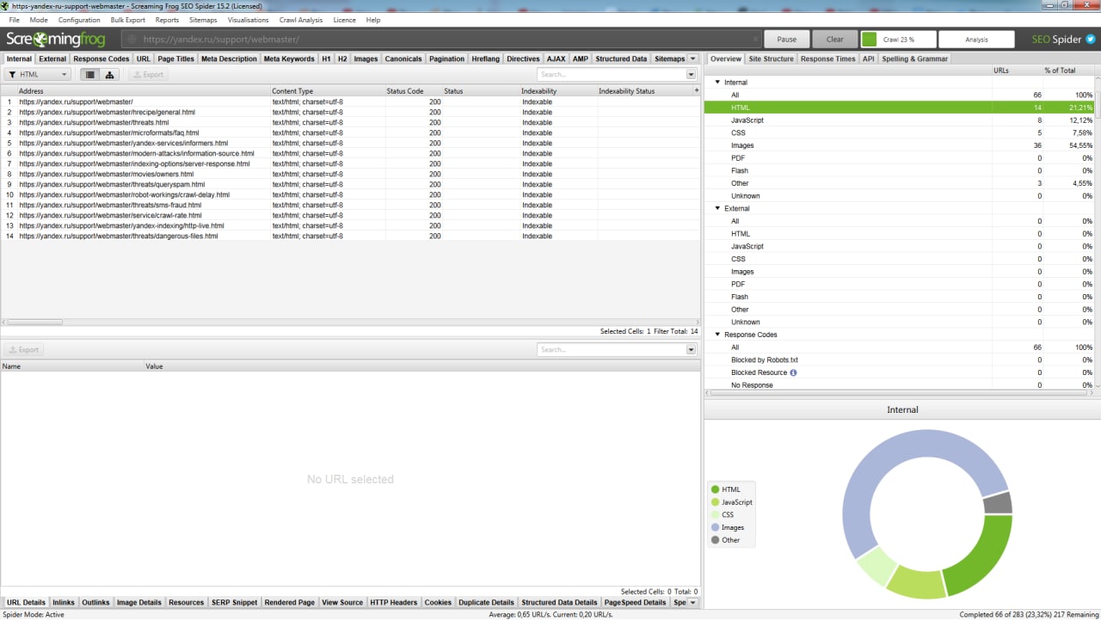Image resolution: width=1101 pixels, height=621 pixels.
Task: Select the Blocked by Robots.txt row
Action: pos(900,360)
